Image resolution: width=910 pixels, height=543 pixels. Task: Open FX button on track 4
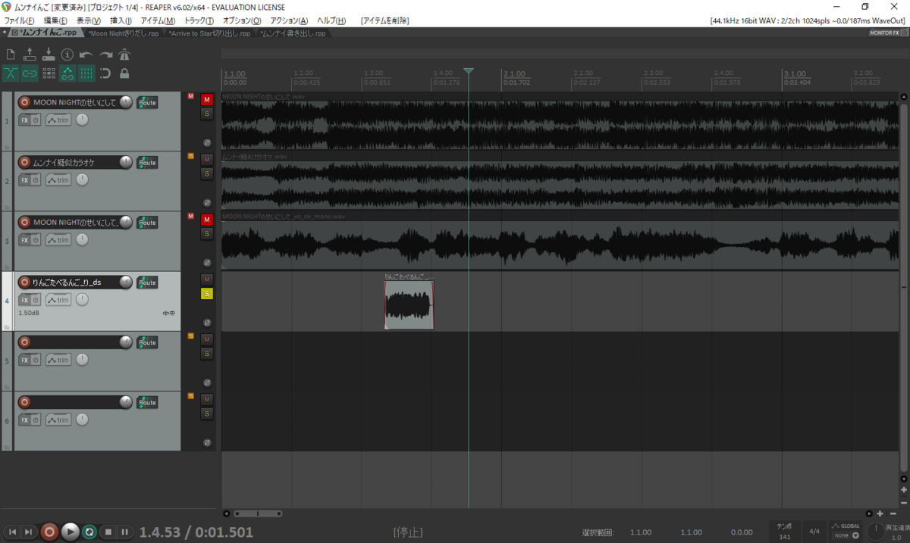(x=24, y=300)
